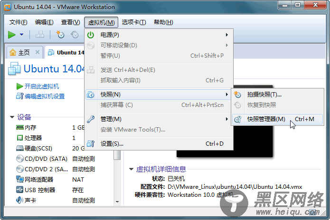The width and height of the screenshot is (330, 220).
Task: Open the 选项卡(T) menu
Action: (134, 22)
